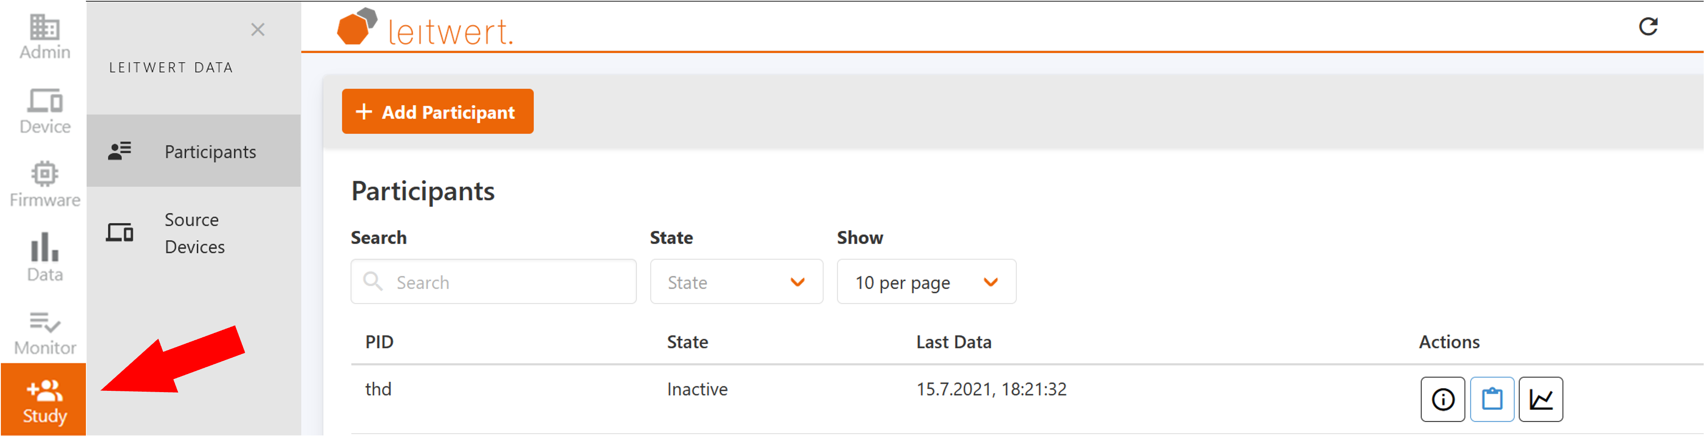1705x438 pixels.
Task: Click the Last Data column header
Action: [x=953, y=342]
